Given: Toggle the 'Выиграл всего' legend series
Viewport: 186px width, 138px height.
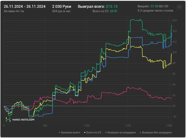Looking at the screenshot, I should (x=70, y=132).
